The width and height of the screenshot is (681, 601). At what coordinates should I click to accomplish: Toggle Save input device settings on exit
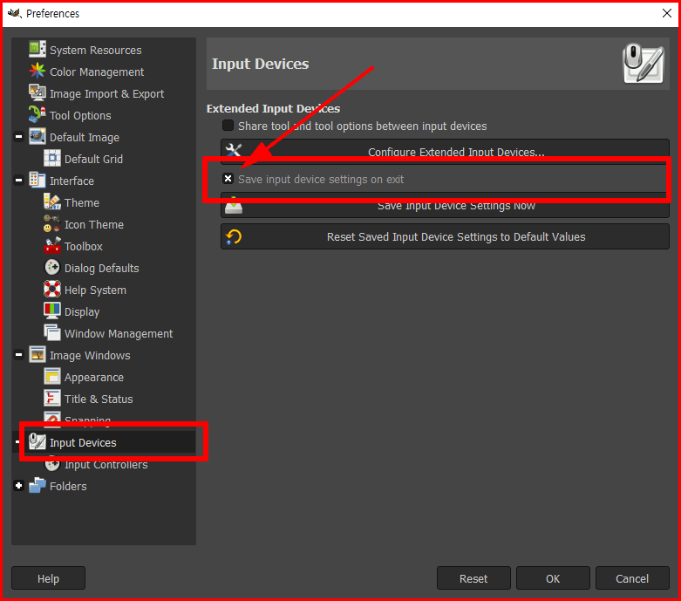228,179
